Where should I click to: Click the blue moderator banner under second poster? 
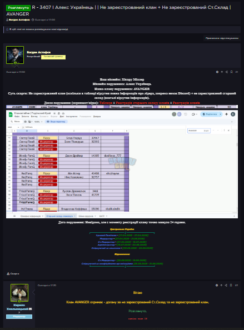(x=19, y=317)
